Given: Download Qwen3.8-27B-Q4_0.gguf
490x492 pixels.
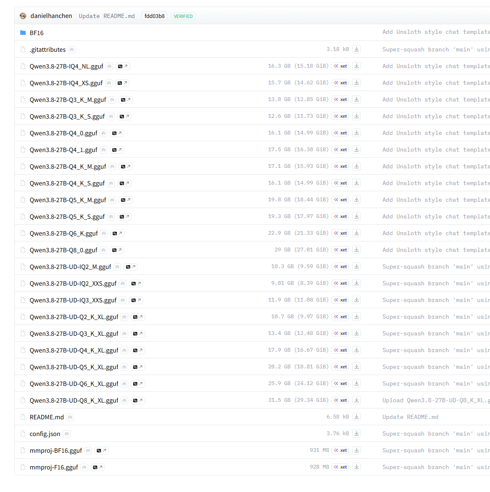Looking at the screenshot, I should point(356,133).
